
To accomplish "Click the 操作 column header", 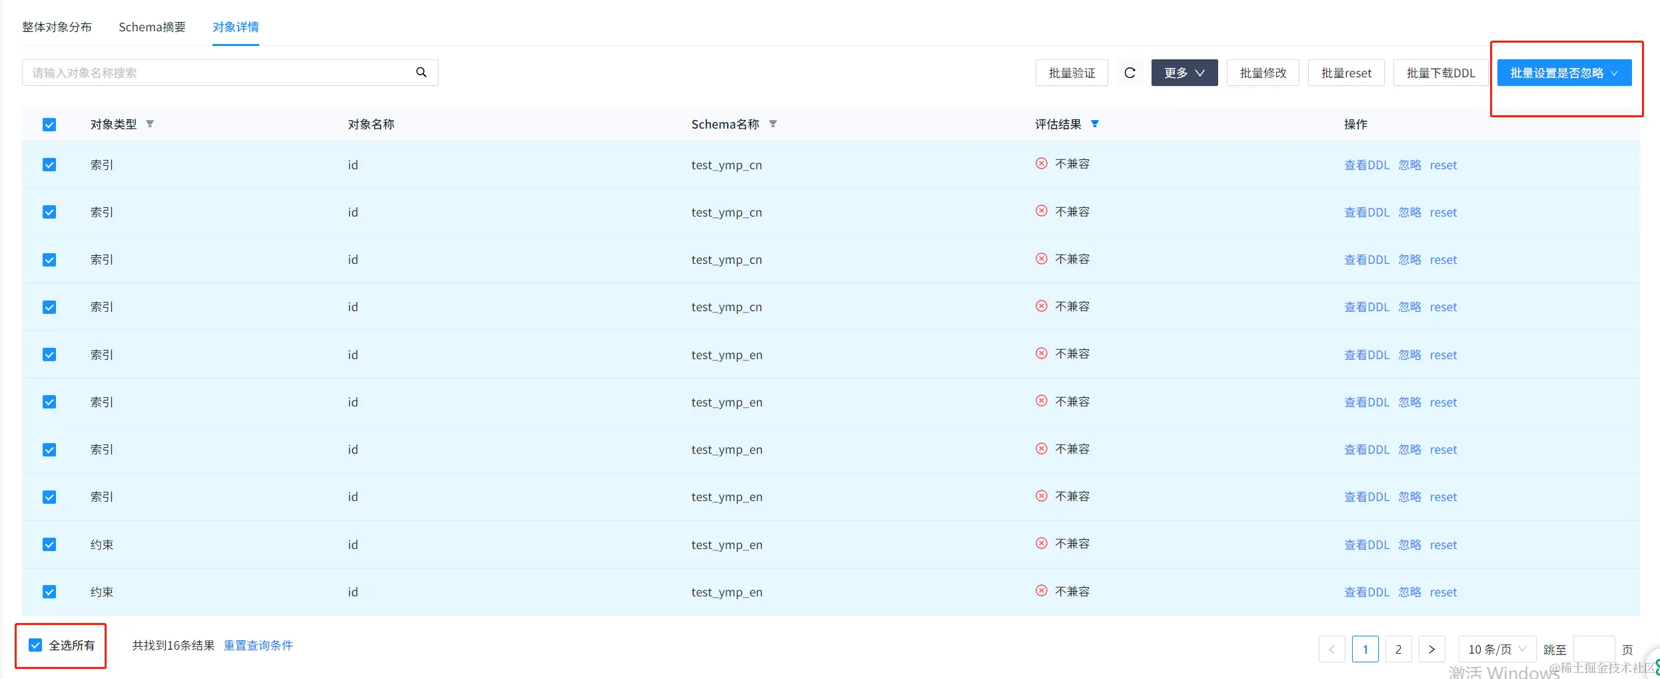I will coord(1355,124).
